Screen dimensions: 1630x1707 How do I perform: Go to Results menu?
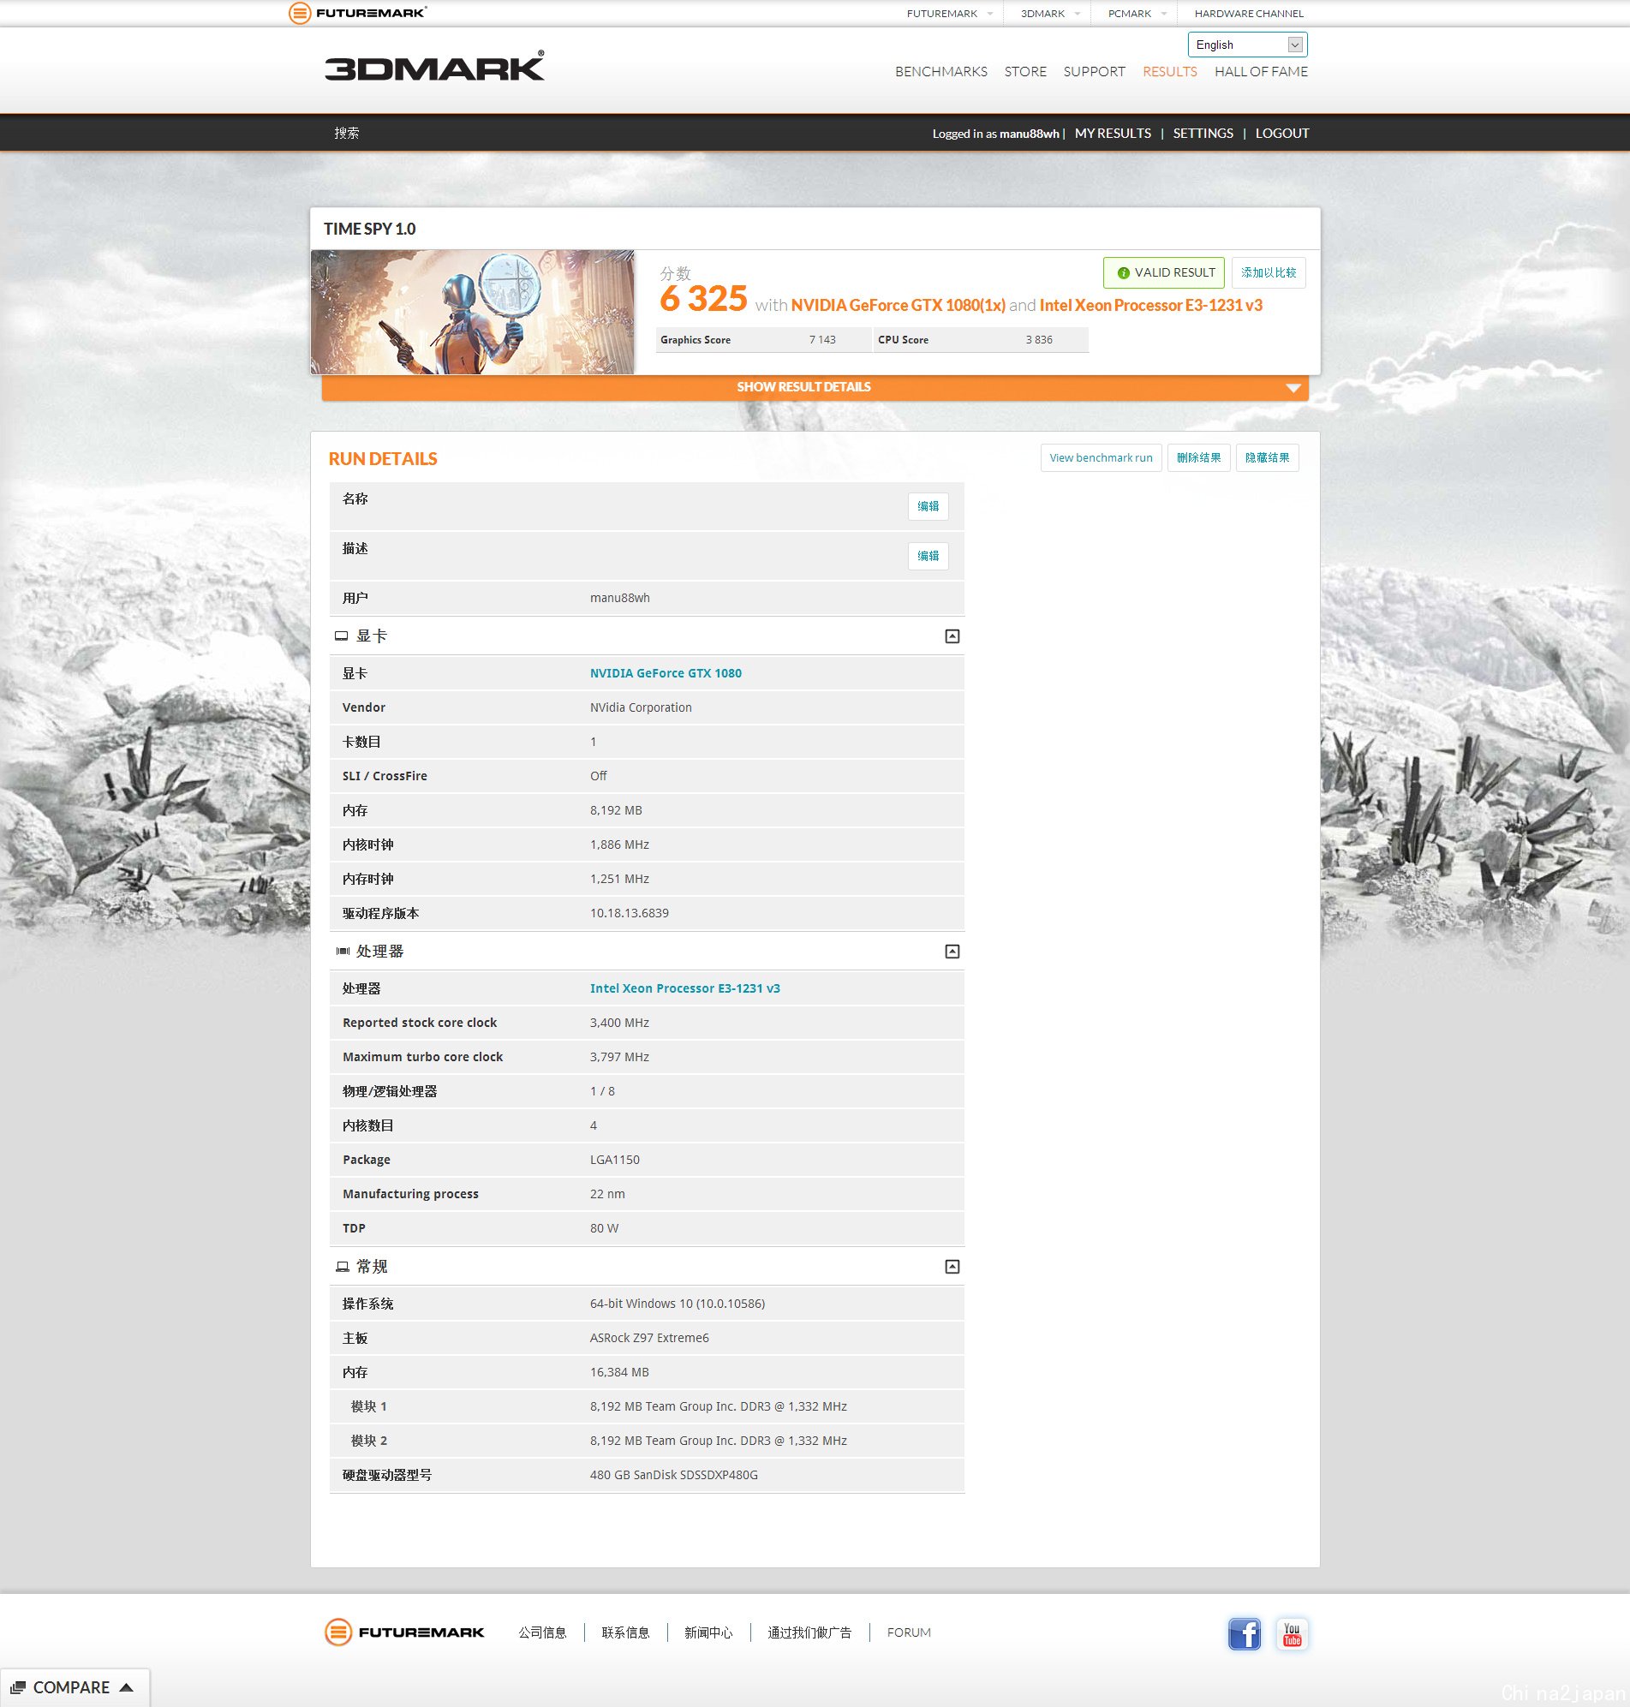[1169, 71]
